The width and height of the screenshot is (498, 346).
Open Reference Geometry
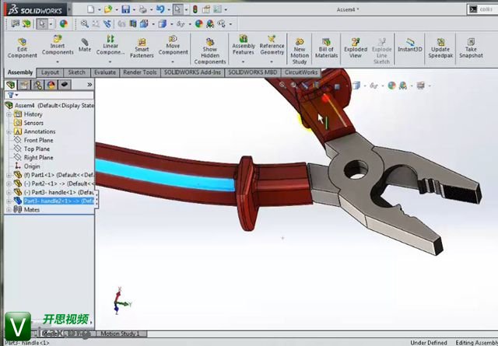pyautogui.click(x=272, y=45)
